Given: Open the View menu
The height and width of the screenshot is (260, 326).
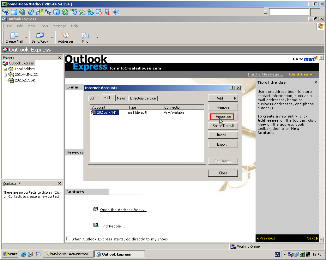Looking at the screenshot, I should click(31, 26).
